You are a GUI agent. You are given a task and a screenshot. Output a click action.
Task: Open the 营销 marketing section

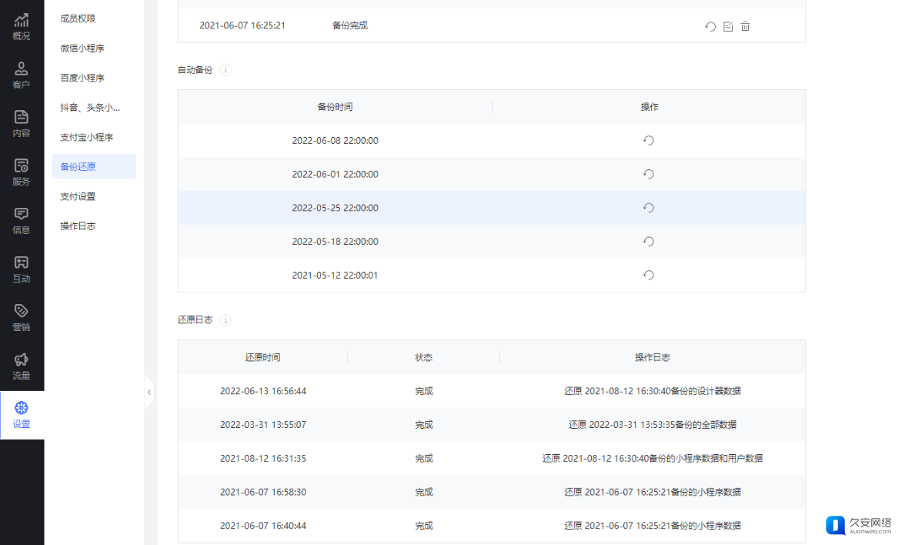point(22,318)
